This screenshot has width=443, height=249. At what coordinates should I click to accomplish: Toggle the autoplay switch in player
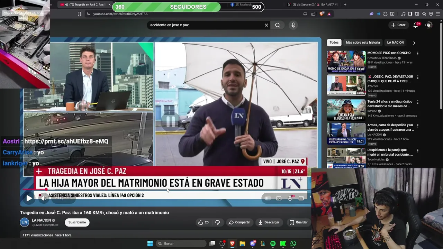(x=268, y=198)
